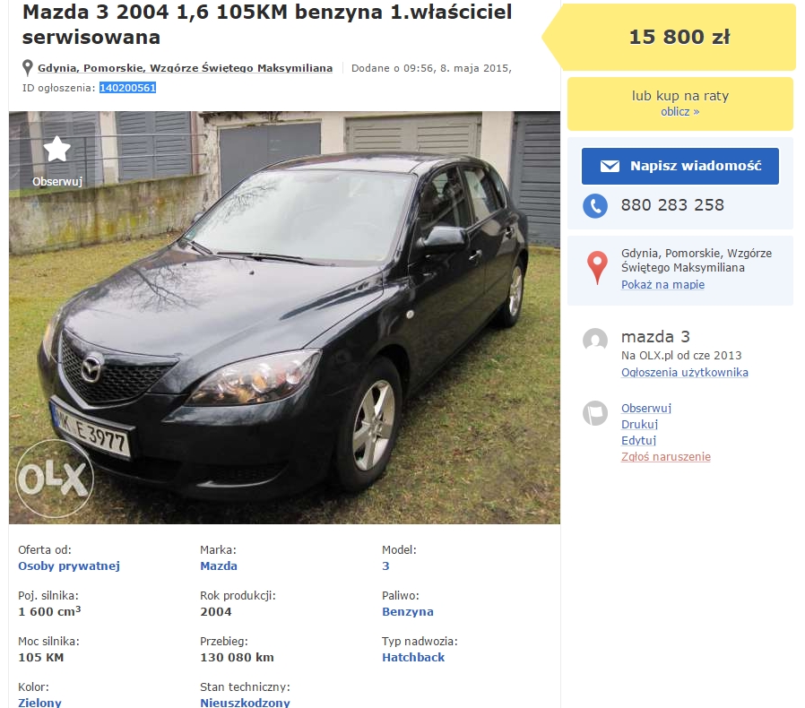Click the 'Drukuj' print link
This screenshot has width=805, height=708.
pos(639,424)
